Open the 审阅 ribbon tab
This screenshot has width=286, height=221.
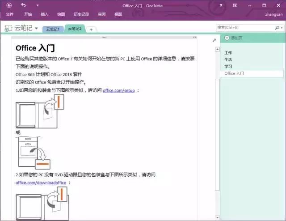click(x=101, y=14)
